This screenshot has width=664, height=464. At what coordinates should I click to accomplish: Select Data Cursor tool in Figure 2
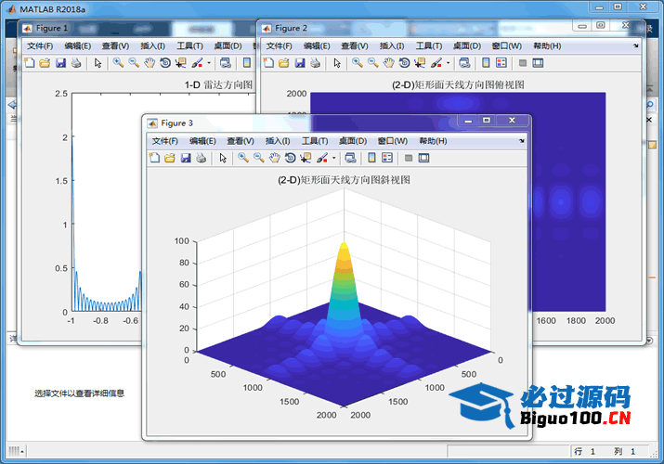click(x=420, y=63)
